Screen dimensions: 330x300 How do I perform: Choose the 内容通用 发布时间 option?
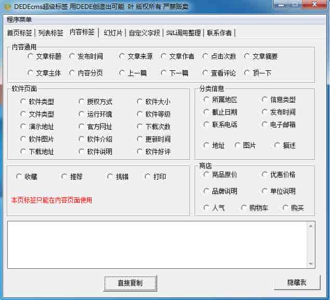pyautogui.click(x=86, y=56)
